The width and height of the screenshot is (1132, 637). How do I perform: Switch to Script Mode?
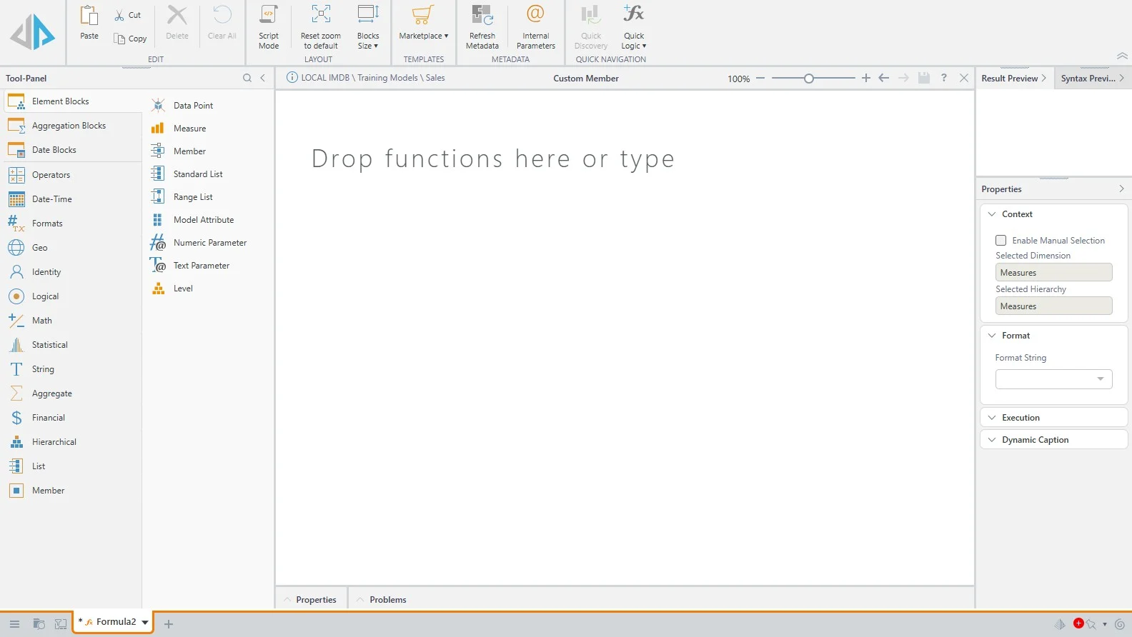click(269, 27)
